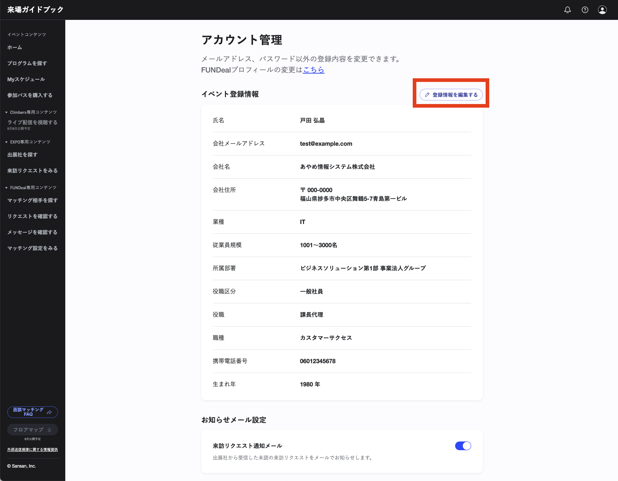This screenshot has height=481, width=618.
Task: Open the 外部送信規律に関する情報提供 link
Action: [x=33, y=449]
